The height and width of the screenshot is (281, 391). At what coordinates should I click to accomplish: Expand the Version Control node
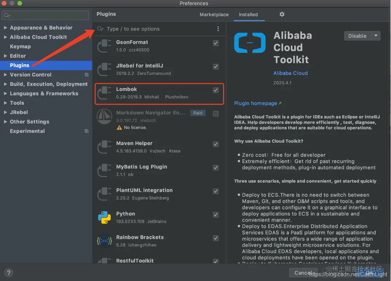(5, 75)
